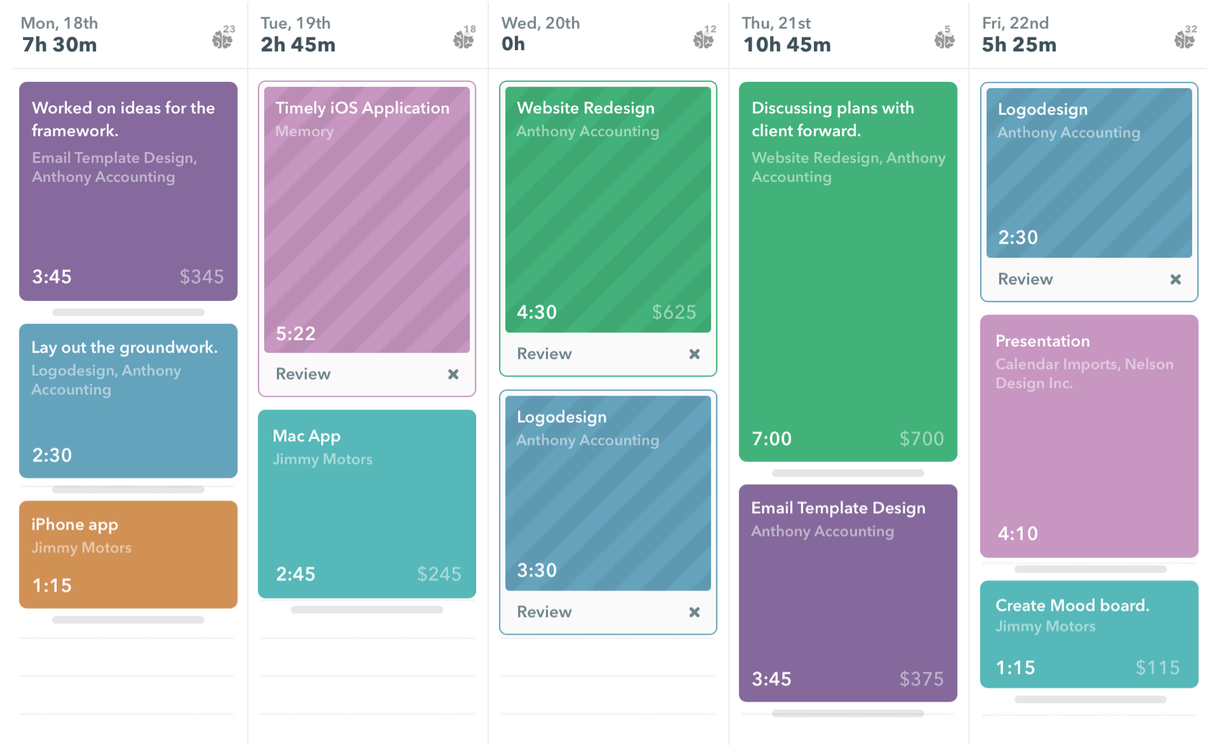Dismiss review for Timely iOS Application entry

coord(454,374)
